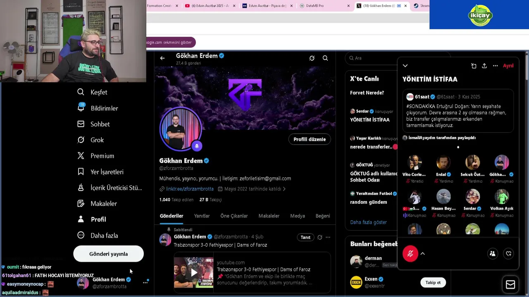Open linktr.ee/zforzambrotta link

pyautogui.click(x=190, y=189)
